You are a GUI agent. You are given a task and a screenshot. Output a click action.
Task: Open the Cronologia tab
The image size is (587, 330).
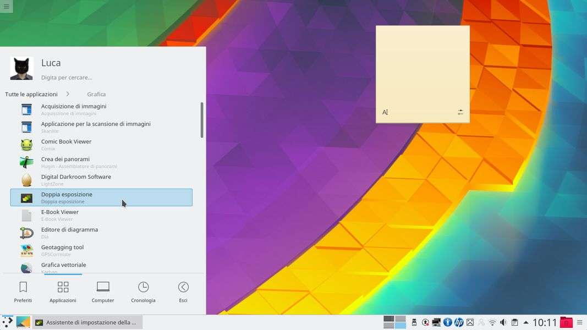tap(143, 292)
